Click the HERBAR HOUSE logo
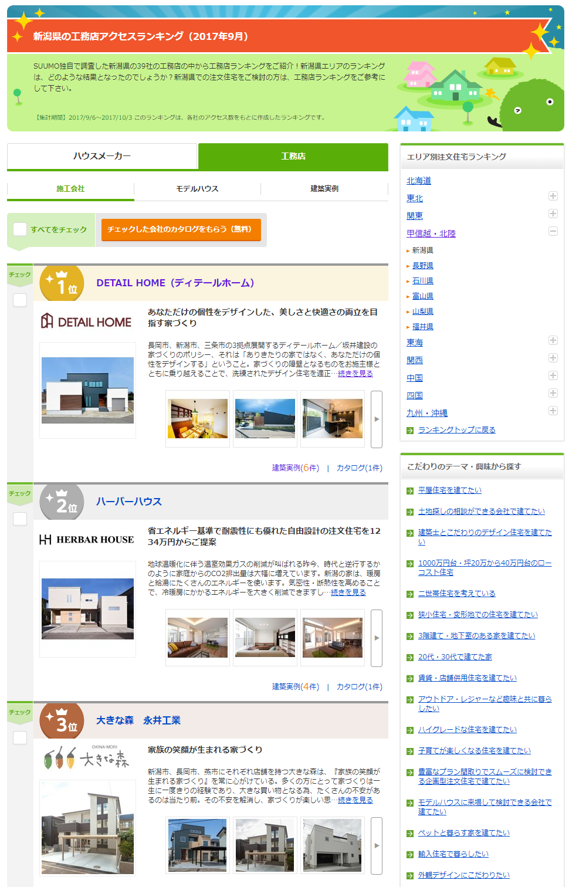569x887 pixels. click(86, 540)
